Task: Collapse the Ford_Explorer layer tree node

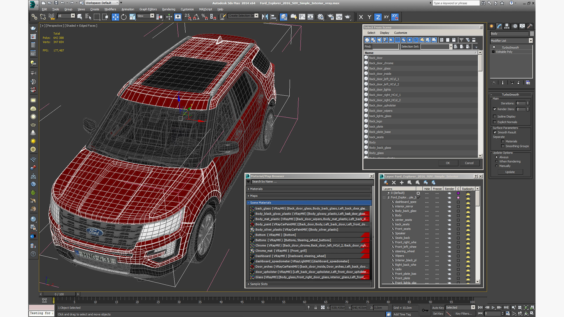Action: tap(384, 198)
